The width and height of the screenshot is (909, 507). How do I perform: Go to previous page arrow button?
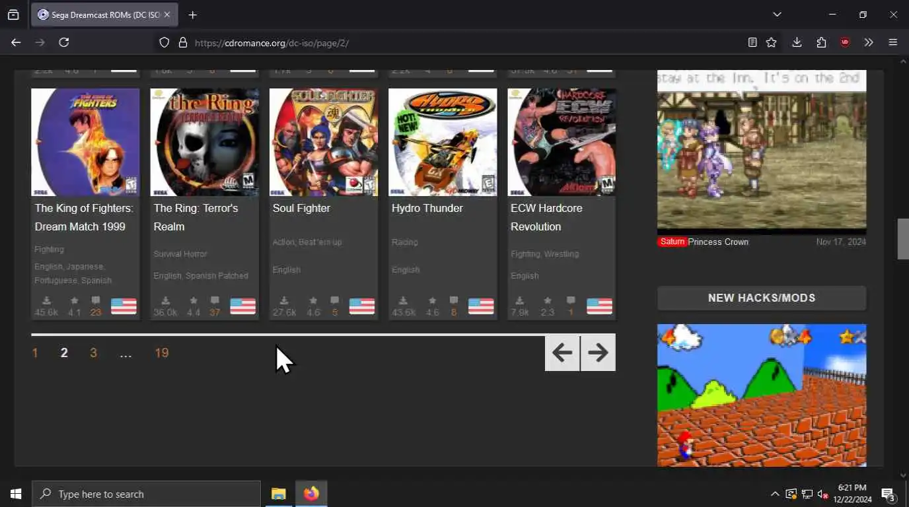pos(562,353)
